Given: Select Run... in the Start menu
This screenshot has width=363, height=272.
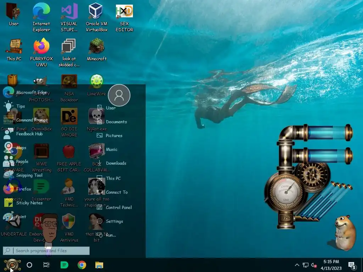Looking at the screenshot, I should [x=106, y=235].
